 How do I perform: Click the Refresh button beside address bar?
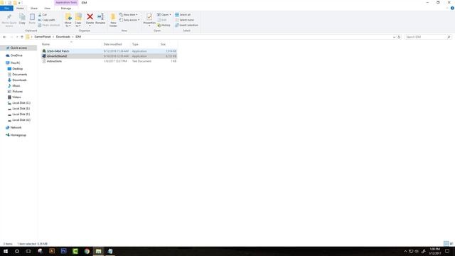(x=399, y=37)
